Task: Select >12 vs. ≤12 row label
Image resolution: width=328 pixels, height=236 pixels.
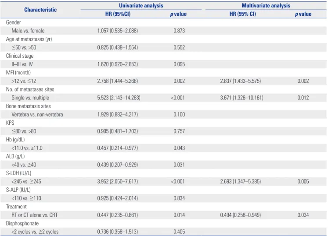Action: [x=24, y=81]
